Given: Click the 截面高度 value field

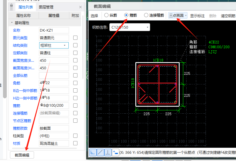Looking at the screenshot, I should [54, 68].
